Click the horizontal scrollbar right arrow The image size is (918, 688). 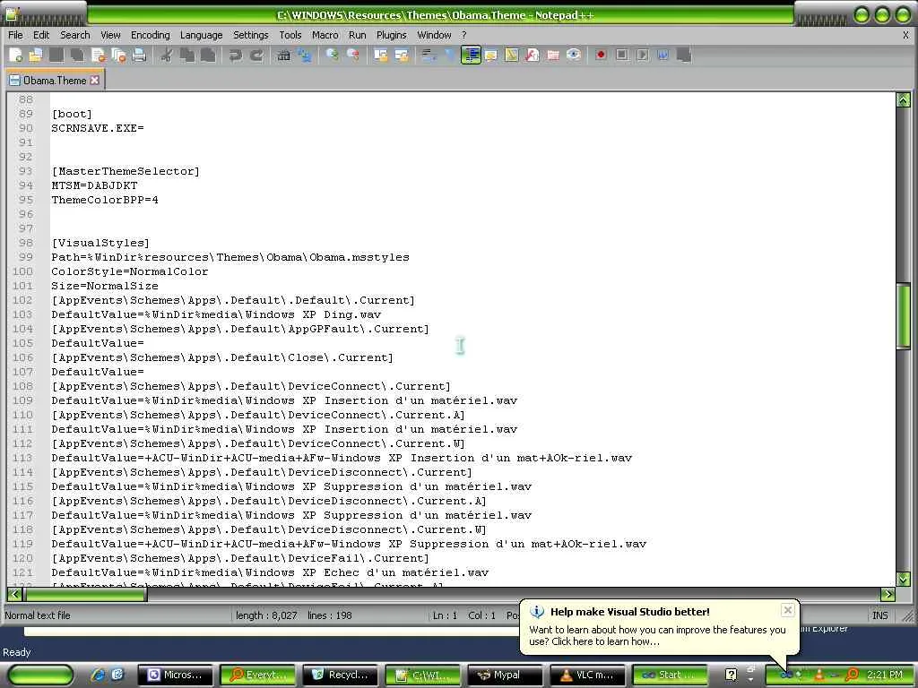(888, 595)
